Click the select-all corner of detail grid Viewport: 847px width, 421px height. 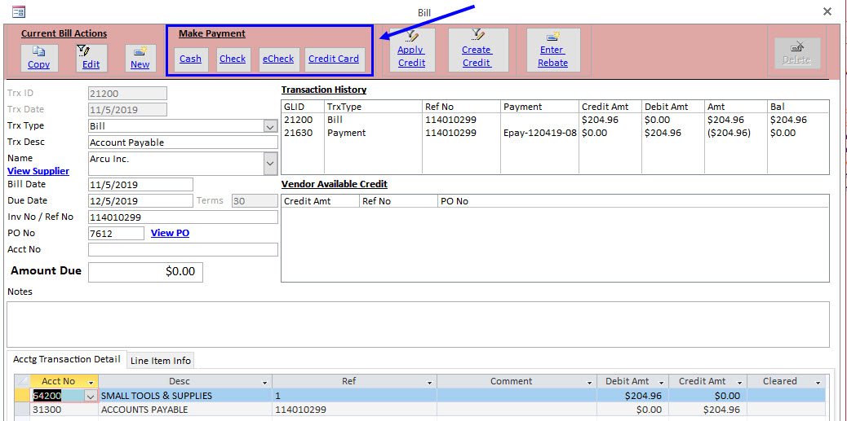(x=22, y=381)
